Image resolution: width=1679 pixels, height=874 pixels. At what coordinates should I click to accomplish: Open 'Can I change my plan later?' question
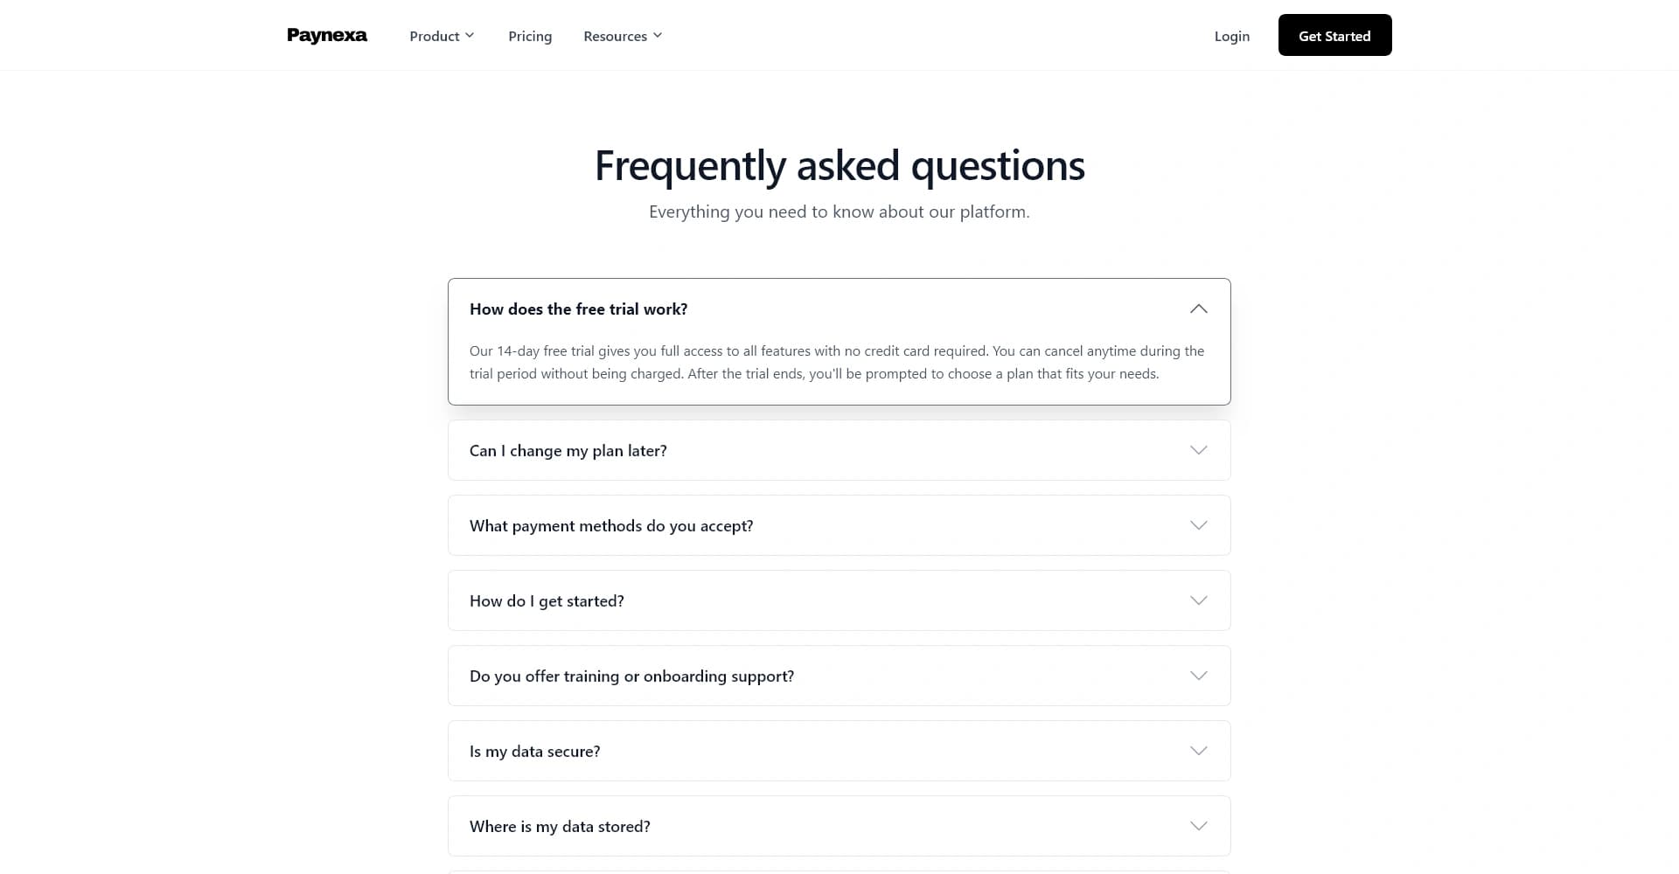568,451
